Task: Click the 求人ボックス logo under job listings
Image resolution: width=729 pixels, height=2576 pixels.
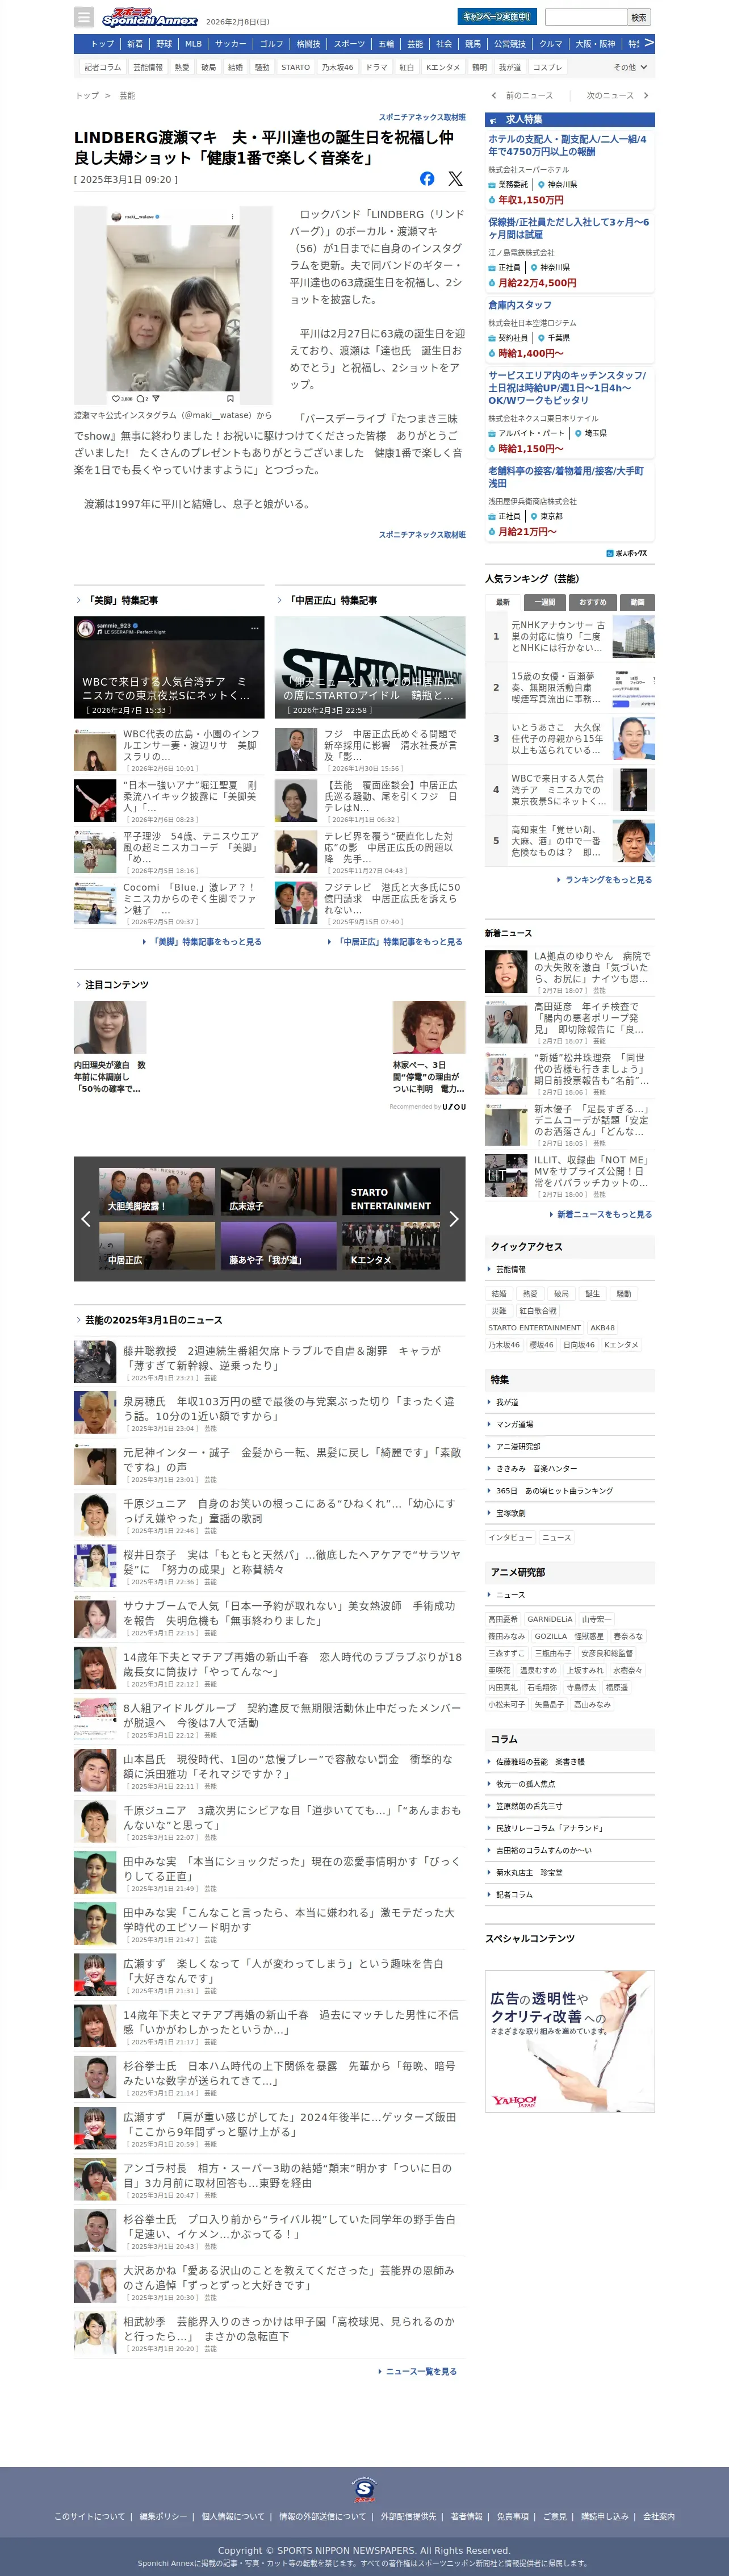Action: (x=627, y=553)
